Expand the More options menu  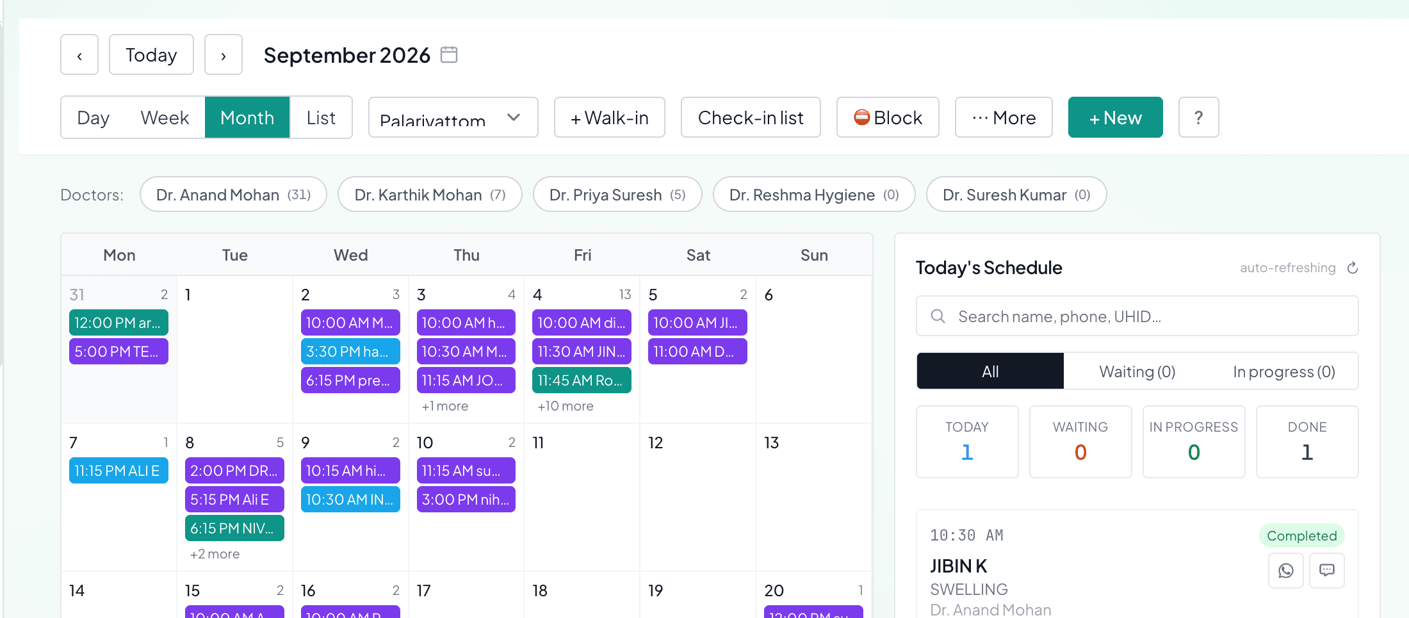[1004, 118]
